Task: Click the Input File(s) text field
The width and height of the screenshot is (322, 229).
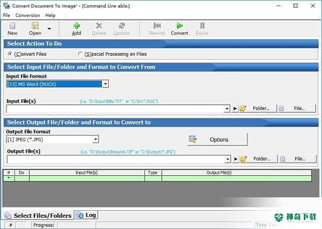Action: point(115,109)
